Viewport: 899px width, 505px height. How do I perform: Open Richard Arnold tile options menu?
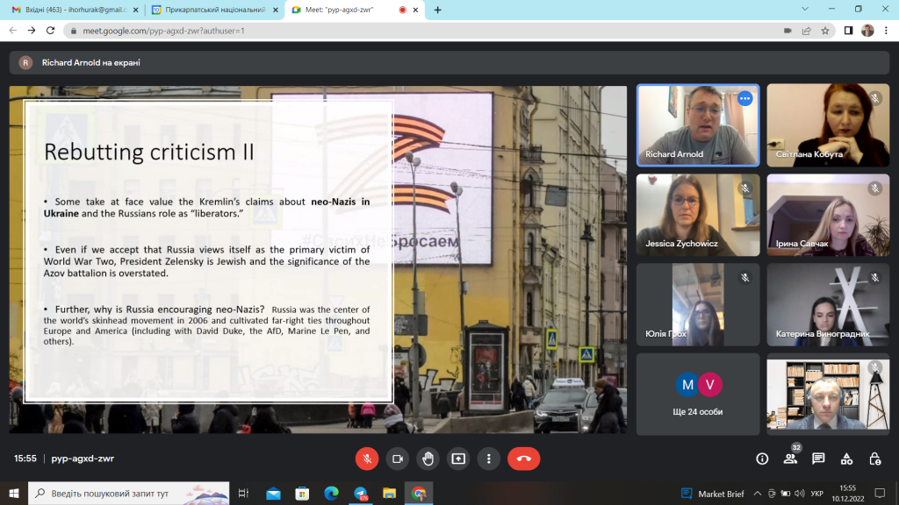pos(744,99)
